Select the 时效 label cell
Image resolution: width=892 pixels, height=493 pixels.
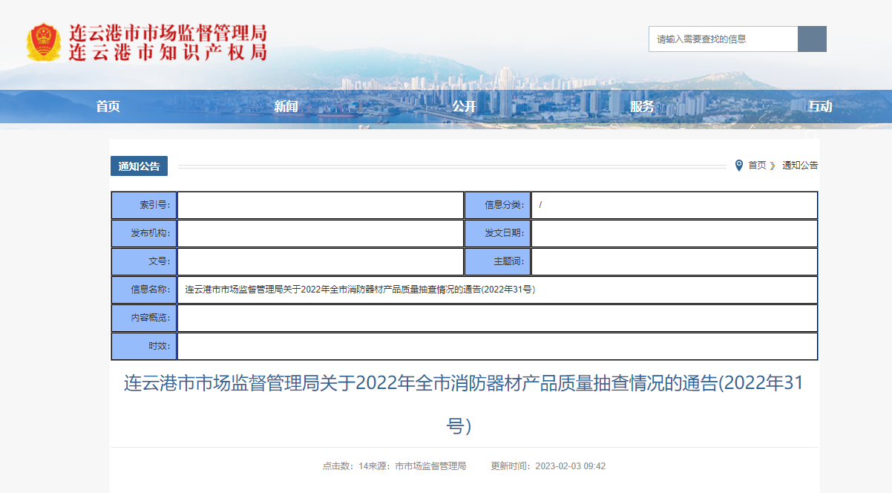pos(144,347)
